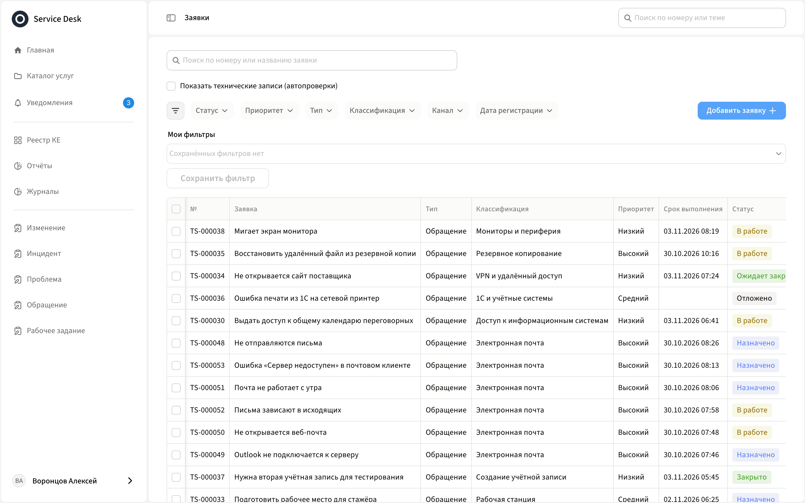Sort by Срок выполнения column header

point(693,209)
